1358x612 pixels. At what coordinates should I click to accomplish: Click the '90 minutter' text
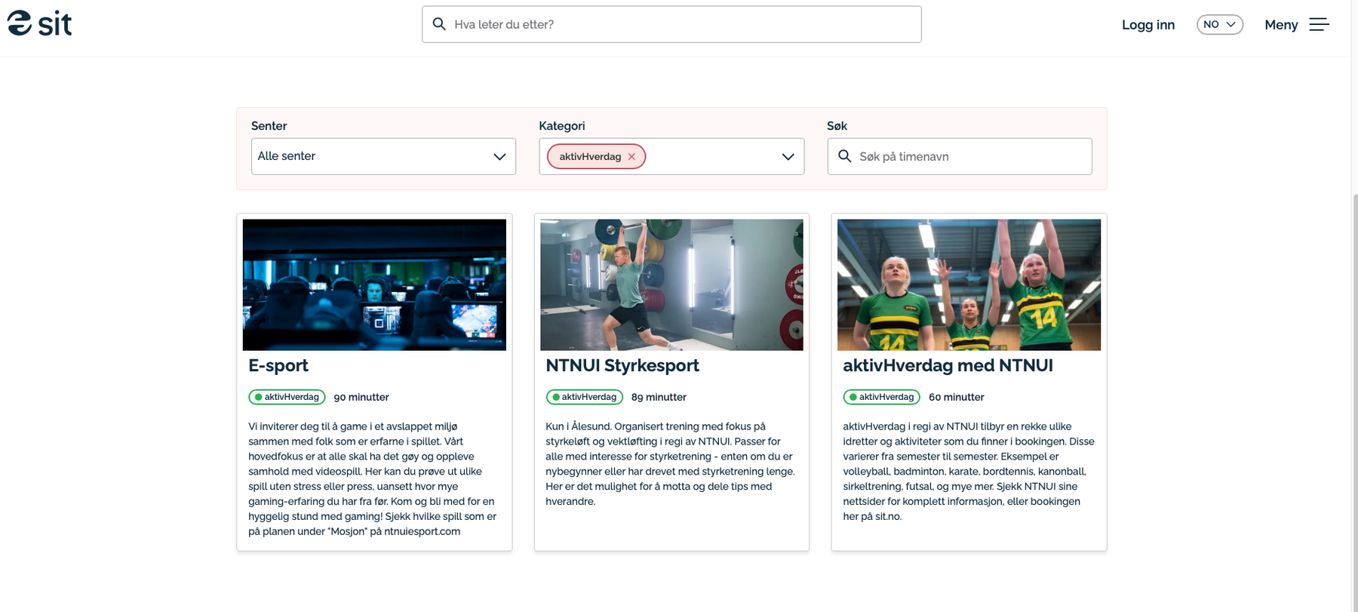tap(361, 397)
